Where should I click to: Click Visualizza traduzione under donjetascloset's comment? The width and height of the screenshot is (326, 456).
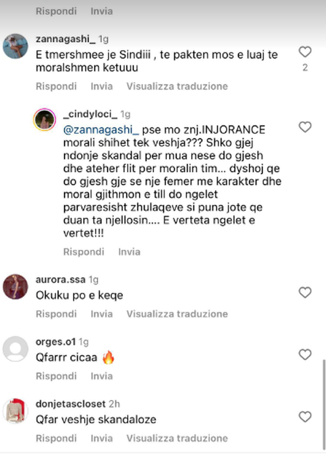177,438
